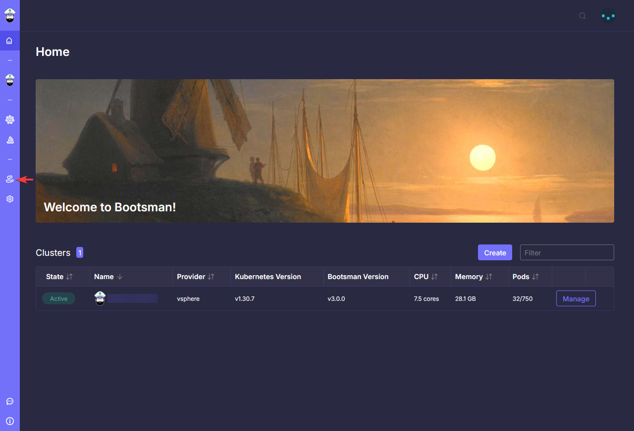This screenshot has height=431, width=634.
Task: Click the Create cluster button
Action: tap(495, 252)
